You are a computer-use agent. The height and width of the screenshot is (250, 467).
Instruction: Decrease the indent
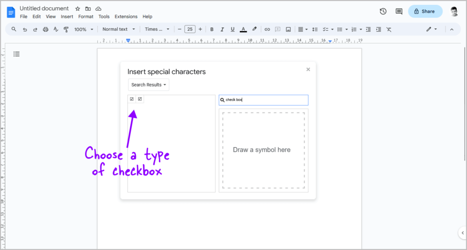(369, 29)
